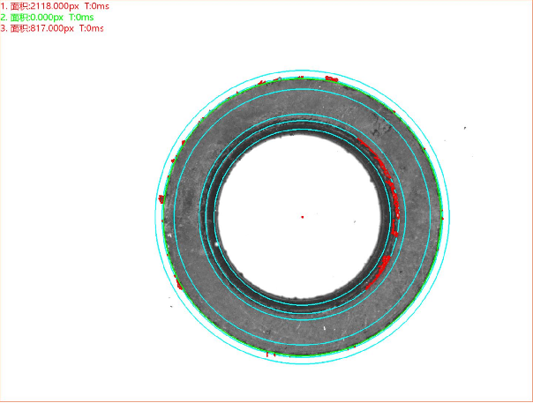Image resolution: width=533 pixels, height=403 pixels.
Task: Click the large red defect cluster at lower-right inner ring
Action: pos(379,272)
